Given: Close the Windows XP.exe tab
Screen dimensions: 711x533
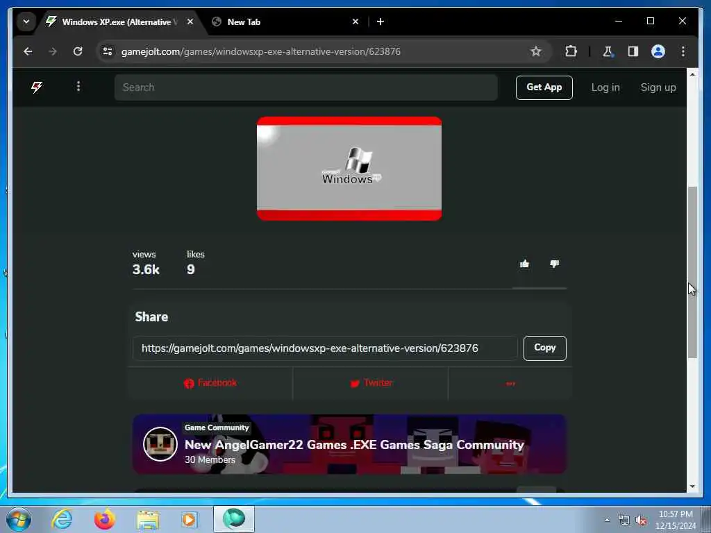Looking at the screenshot, I should pyautogui.click(x=190, y=22).
